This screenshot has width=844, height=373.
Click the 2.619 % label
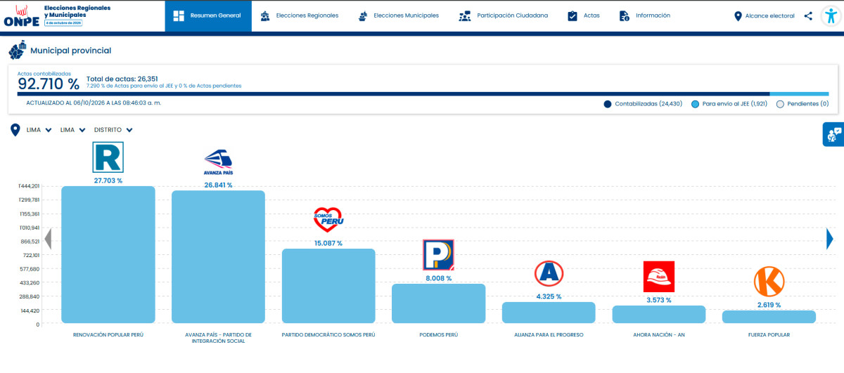(769, 305)
